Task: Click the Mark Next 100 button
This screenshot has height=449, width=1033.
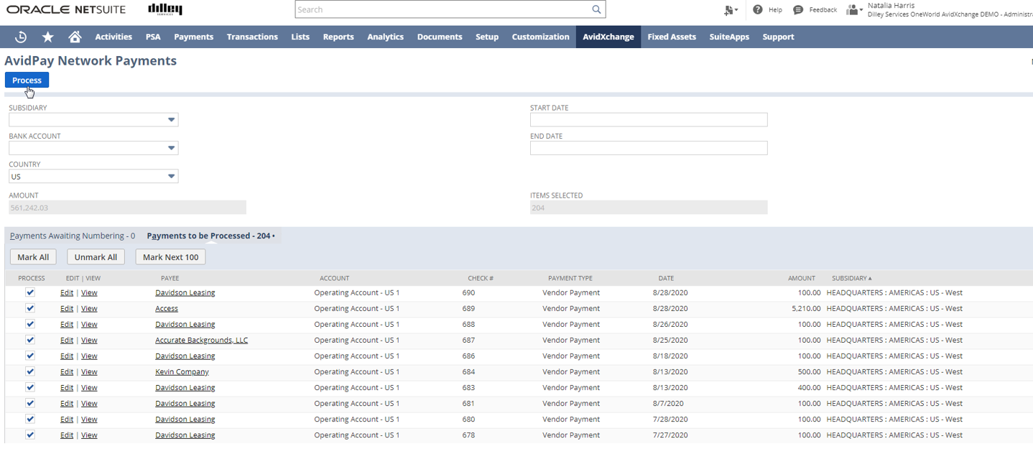Action: [170, 257]
